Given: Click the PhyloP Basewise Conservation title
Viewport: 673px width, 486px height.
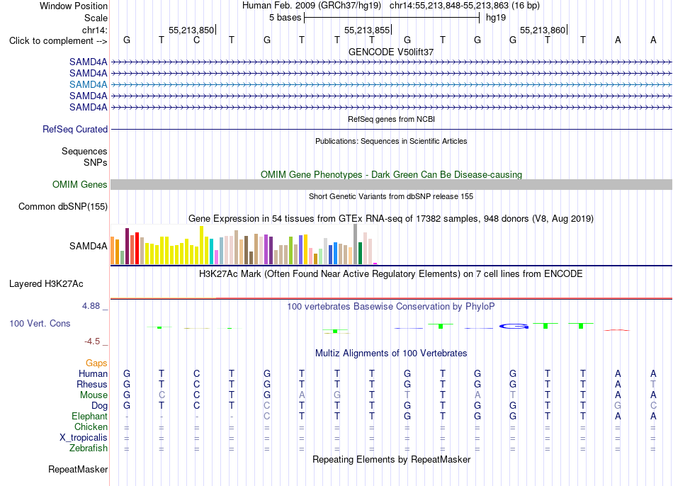Looking at the screenshot, I should click(x=391, y=307).
